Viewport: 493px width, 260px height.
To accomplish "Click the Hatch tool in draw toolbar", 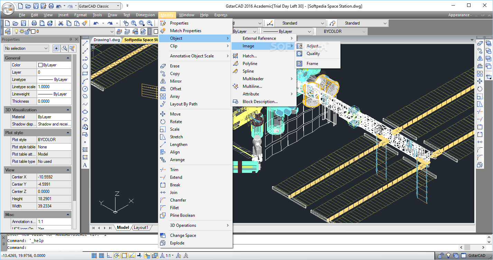I will tap(85, 150).
